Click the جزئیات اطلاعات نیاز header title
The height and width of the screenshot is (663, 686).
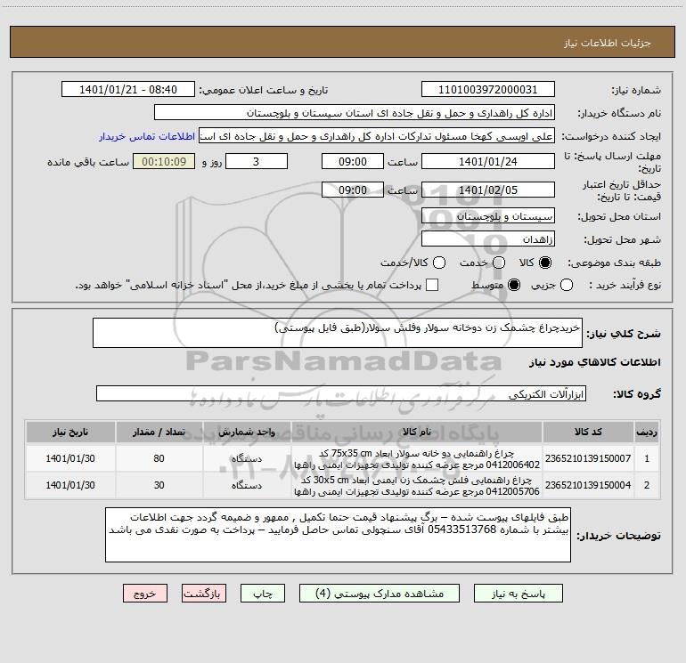point(608,43)
